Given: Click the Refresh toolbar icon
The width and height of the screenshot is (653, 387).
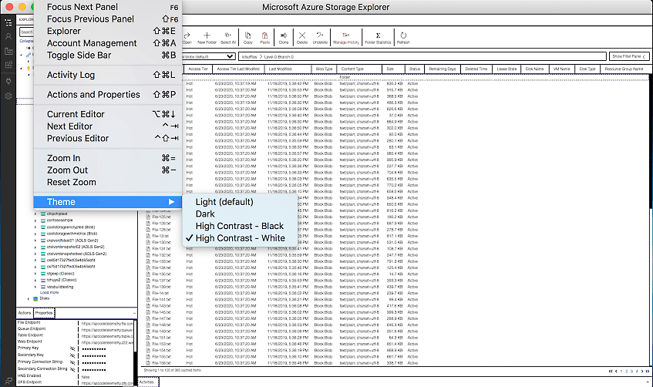Looking at the screenshot, I should 403,37.
